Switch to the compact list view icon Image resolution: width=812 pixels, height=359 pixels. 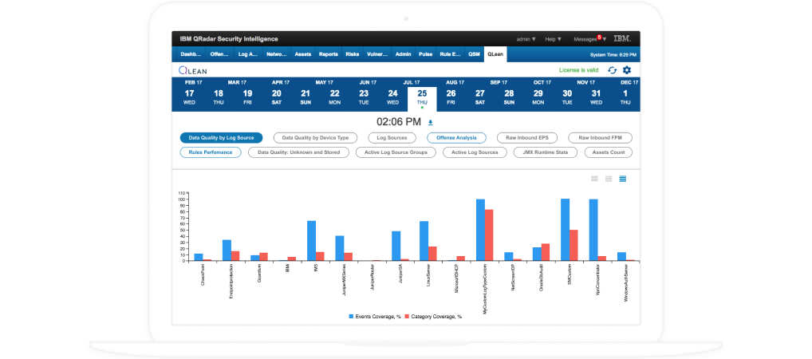[x=594, y=179]
